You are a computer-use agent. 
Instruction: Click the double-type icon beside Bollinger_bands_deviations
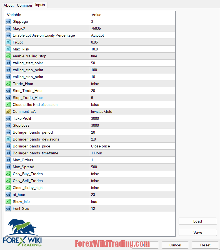8,139
